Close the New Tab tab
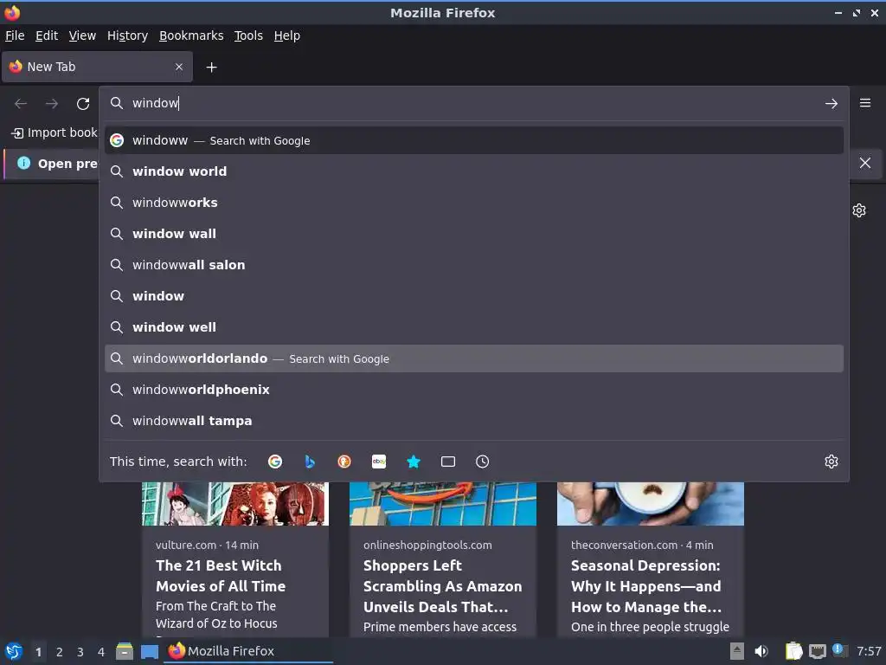Image resolution: width=886 pixels, height=665 pixels. (x=179, y=67)
